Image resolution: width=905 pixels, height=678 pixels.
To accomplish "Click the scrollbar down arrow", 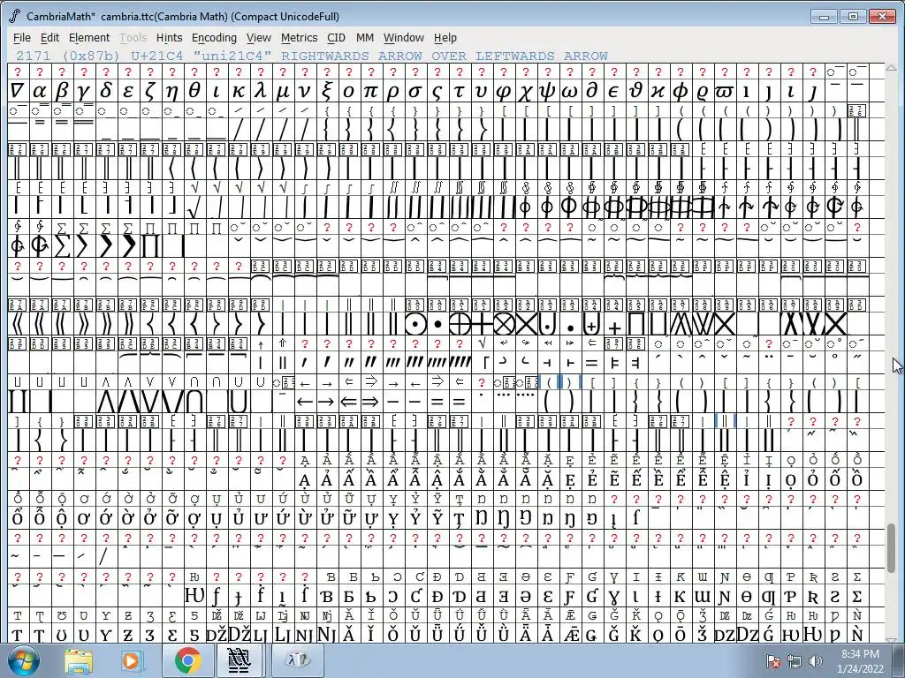I will click(x=893, y=639).
